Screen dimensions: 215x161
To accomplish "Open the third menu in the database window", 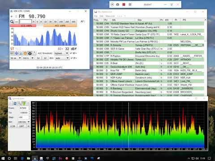I will click(110, 16).
